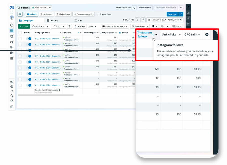Open date range Max: Jan 2, 2024 dropdown
This screenshot has height=165, width=227.
(x=165, y=20)
